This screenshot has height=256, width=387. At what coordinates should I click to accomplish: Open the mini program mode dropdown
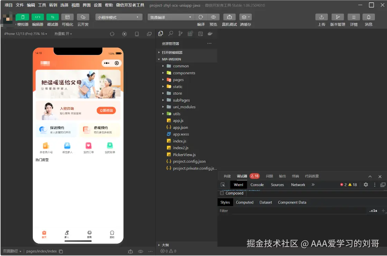[x=119, y=17]
